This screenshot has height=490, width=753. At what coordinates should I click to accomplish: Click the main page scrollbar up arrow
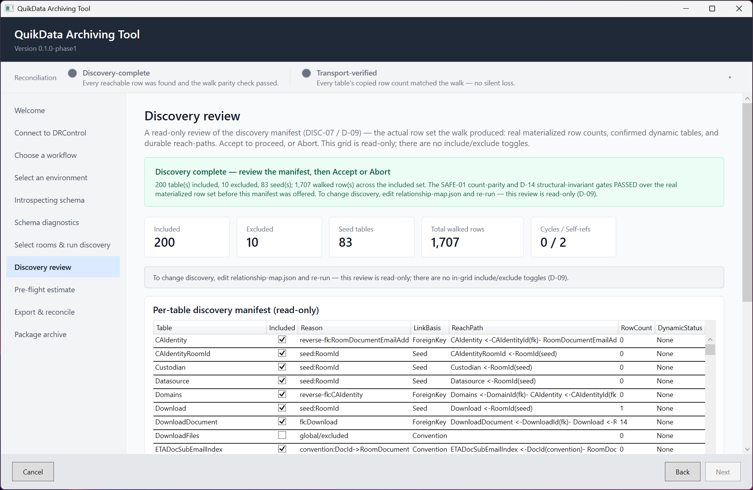coord(747,98)
